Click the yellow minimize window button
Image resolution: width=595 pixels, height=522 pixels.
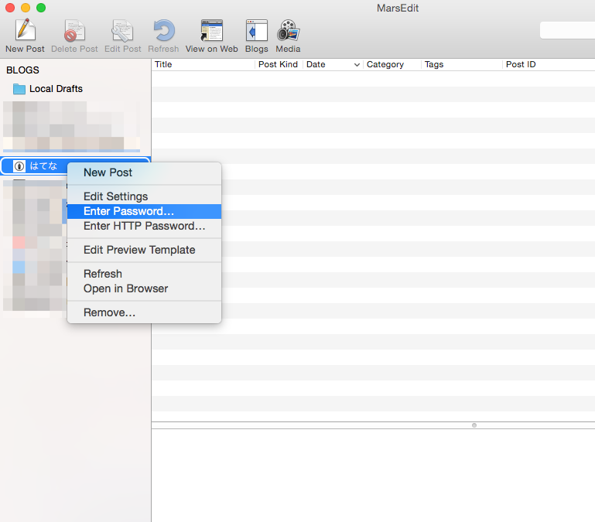[26, 8]
